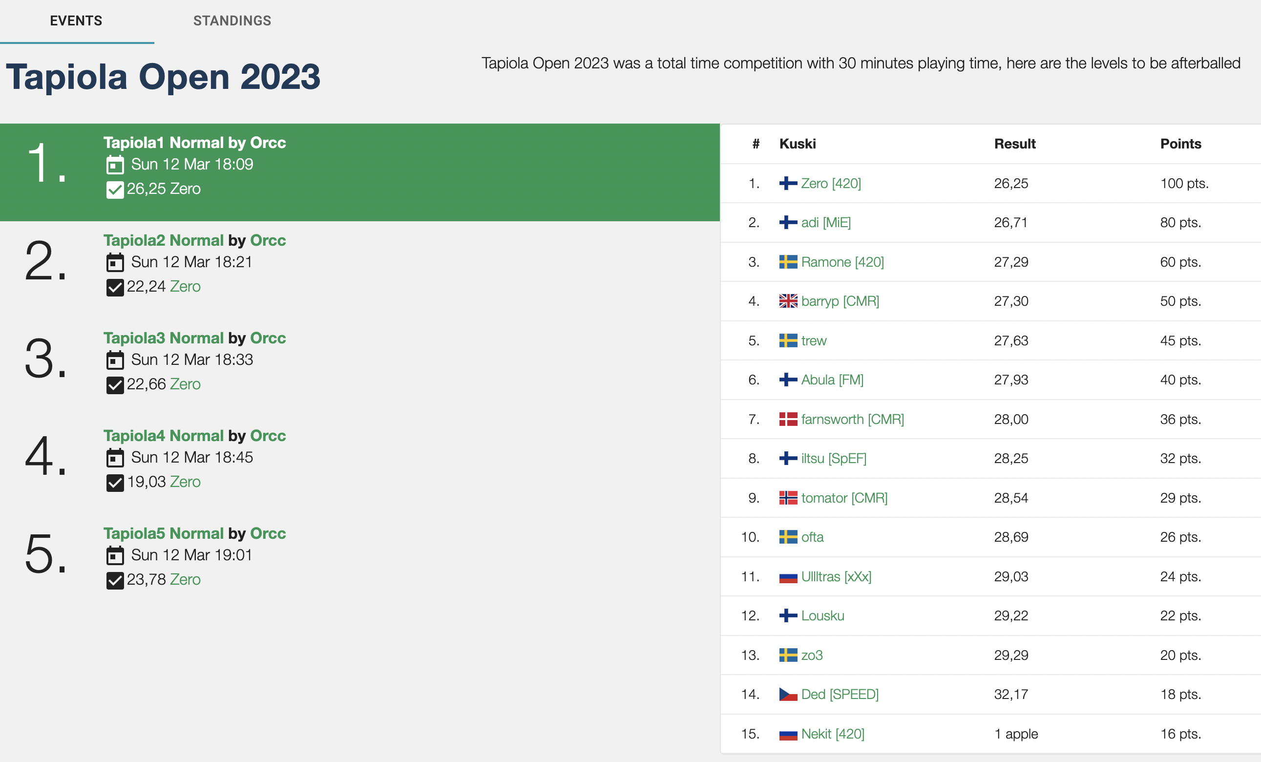
Task: Click the Points column header
Action: [1180, 144]
